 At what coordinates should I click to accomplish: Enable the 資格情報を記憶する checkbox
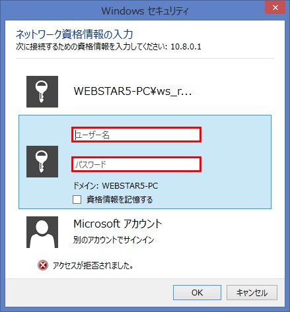coord(77,200)
